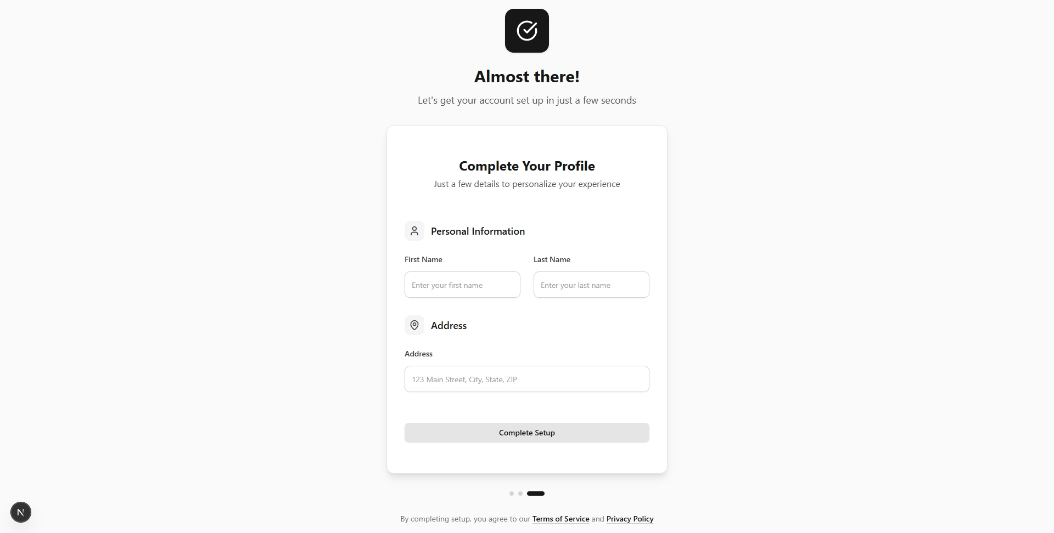Open the Terms of Service link
Viewport: 1054px width, 533px height.
click(x=560, y=519)
